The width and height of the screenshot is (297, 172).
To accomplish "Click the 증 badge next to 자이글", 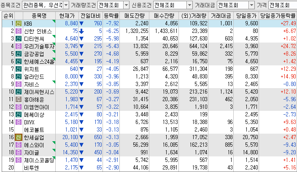I will coord(19,152).
